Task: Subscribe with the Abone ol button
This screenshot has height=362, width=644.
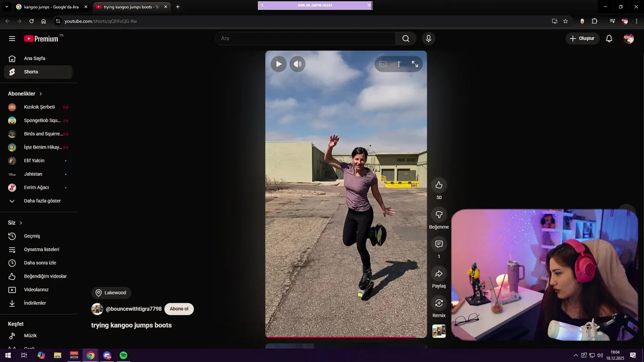Action: [x=179, y=309]
